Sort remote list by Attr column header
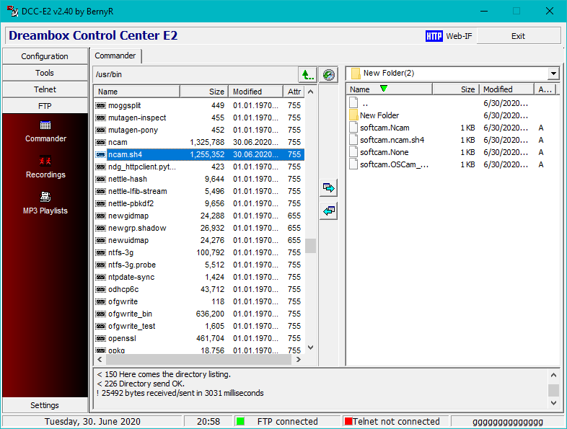The image size is (567, 429). (x=294, y=92)
